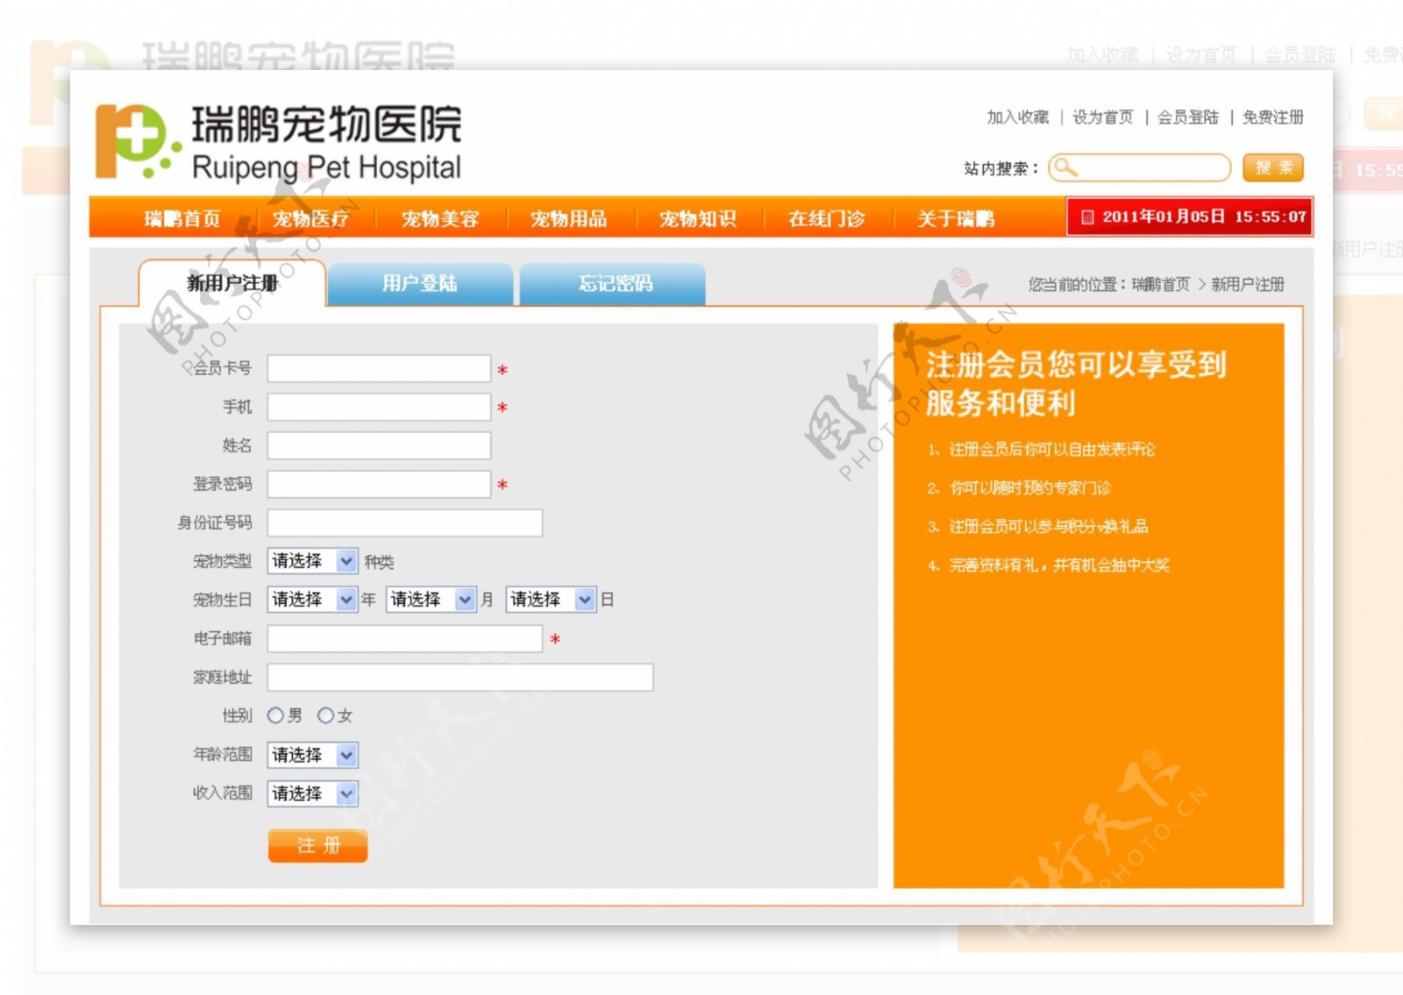
Task: Open the 瑞鹏首页 nav menu
Action: point(182,218)
